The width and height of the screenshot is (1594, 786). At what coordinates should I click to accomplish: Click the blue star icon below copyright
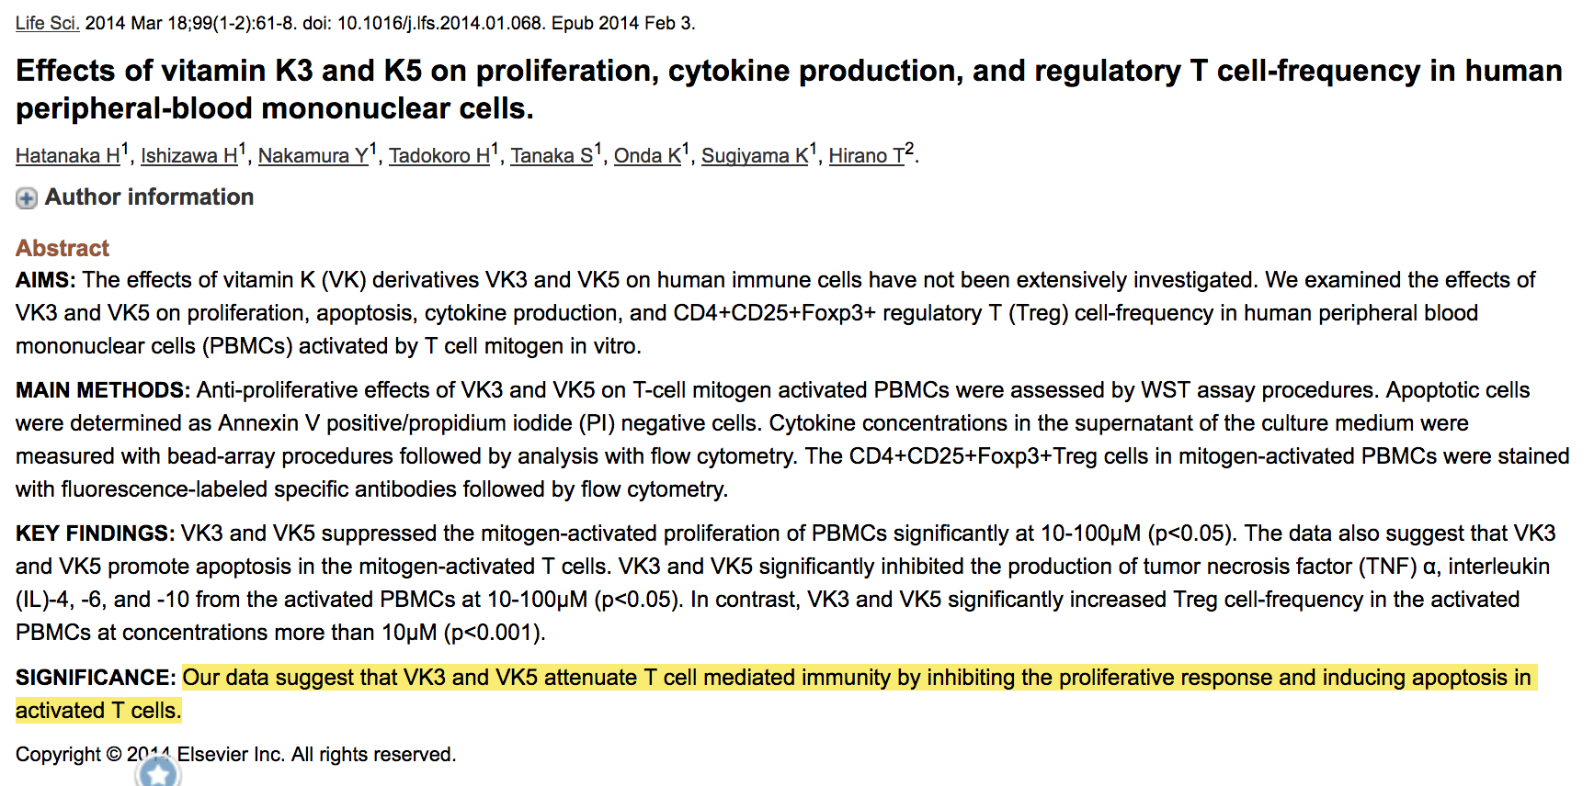pyautogui.click(x=158, y=773)
